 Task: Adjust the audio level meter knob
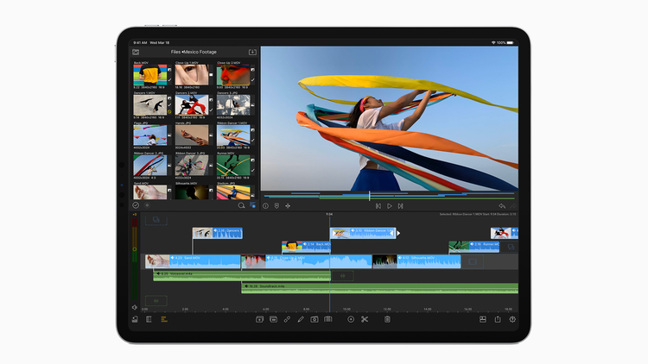[134, 249]
